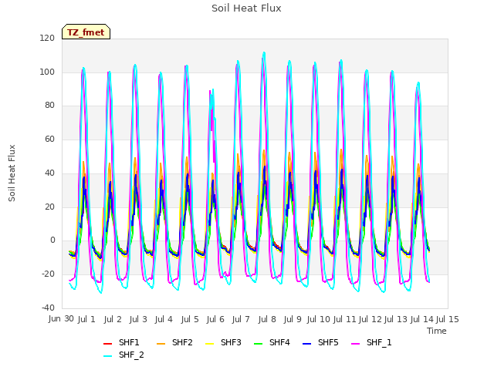Viewport: 494px width, 370px height.
Task: Click the Jul 11 x-axis label
Action: pyautogui.click(x=345, y=320)
